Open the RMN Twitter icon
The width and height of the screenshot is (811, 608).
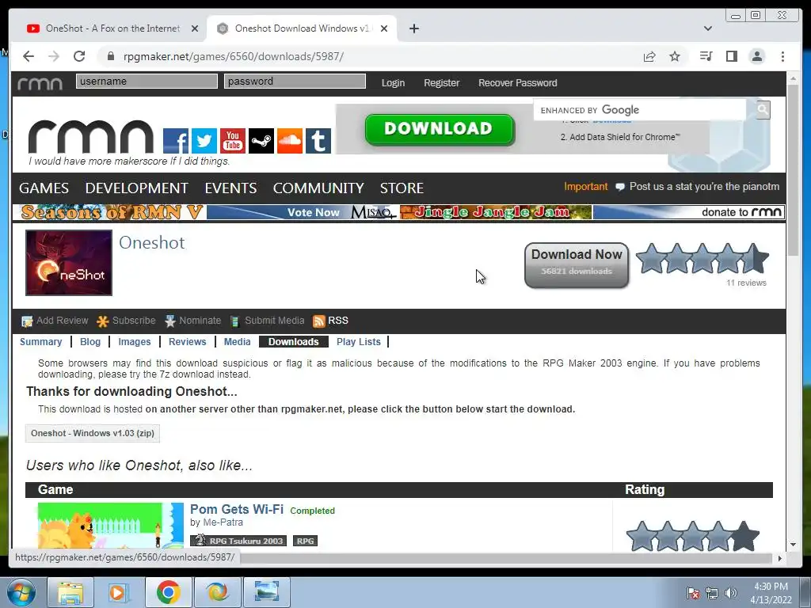(204, 141)
